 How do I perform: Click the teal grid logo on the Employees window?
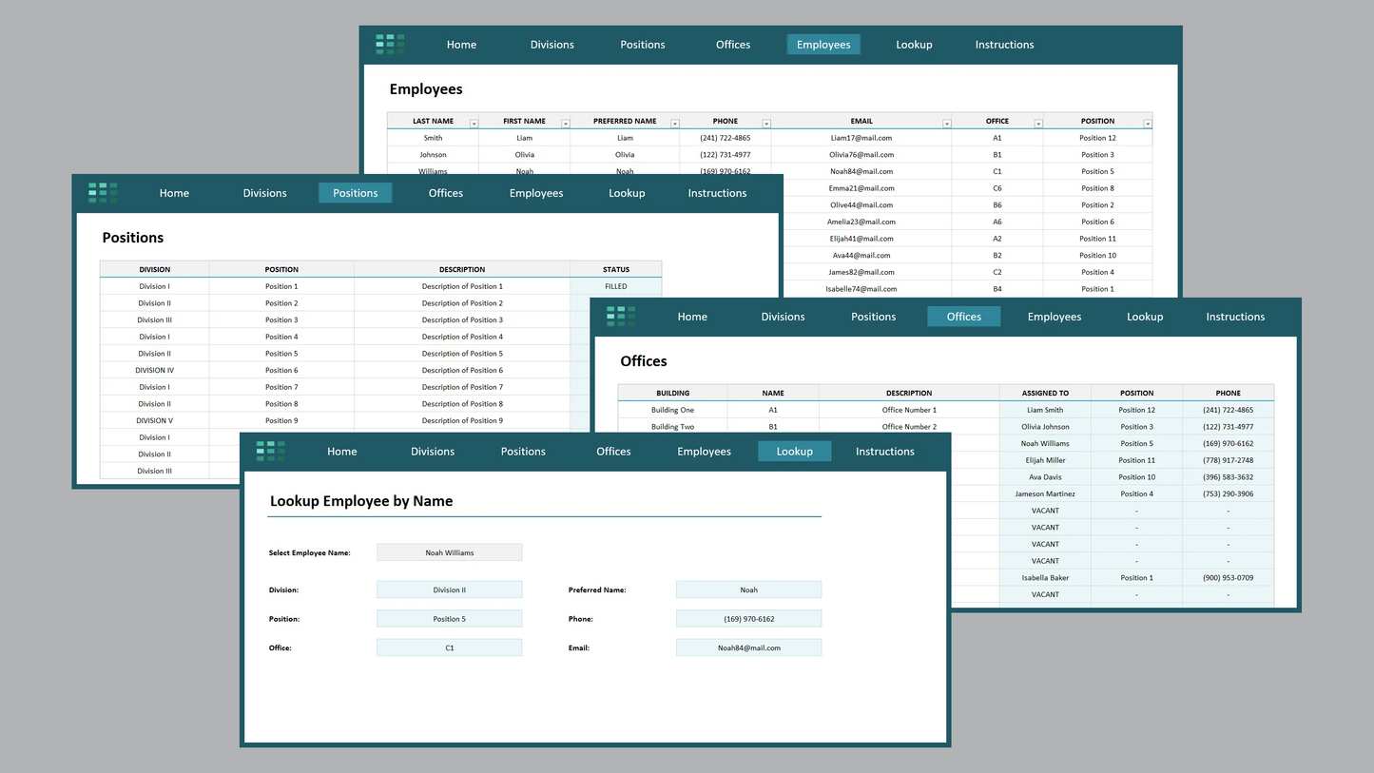point(389,44)
